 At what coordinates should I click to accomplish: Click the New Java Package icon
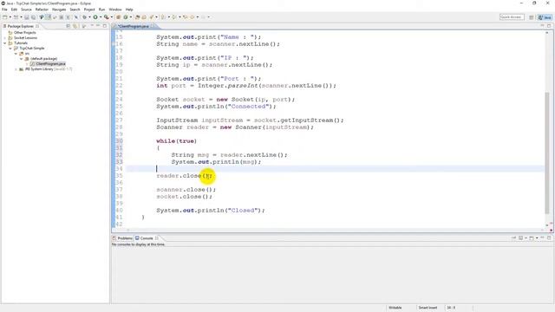[119, 17]
